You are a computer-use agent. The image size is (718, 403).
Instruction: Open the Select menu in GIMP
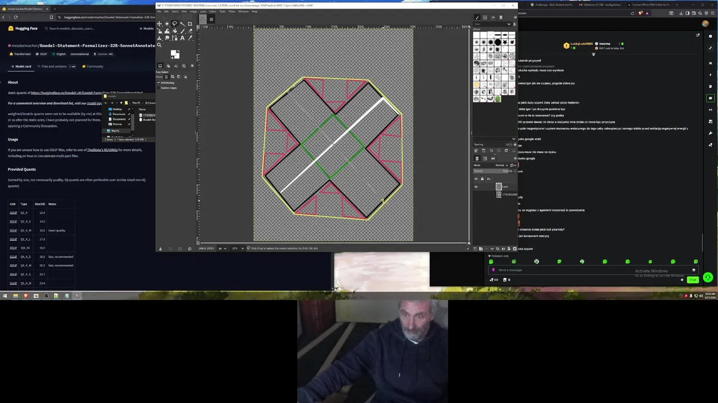coord(175,11)
